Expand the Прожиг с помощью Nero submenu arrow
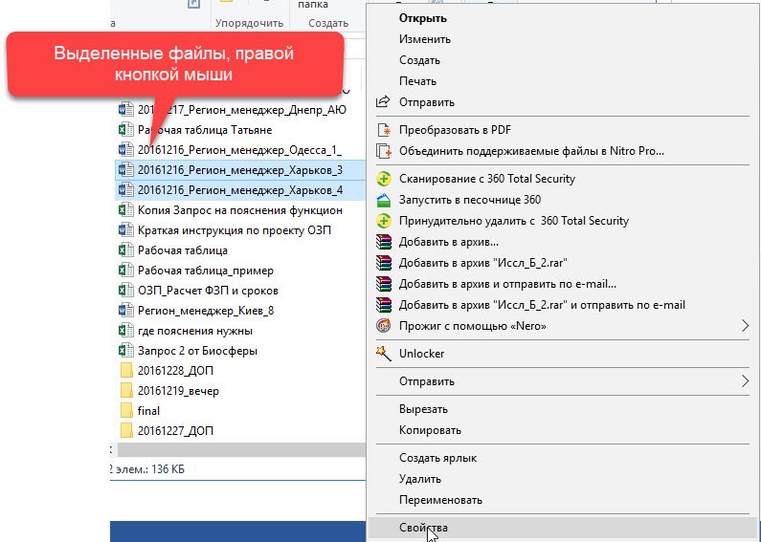The image size is (761, 542). click(x=746, y=326)
